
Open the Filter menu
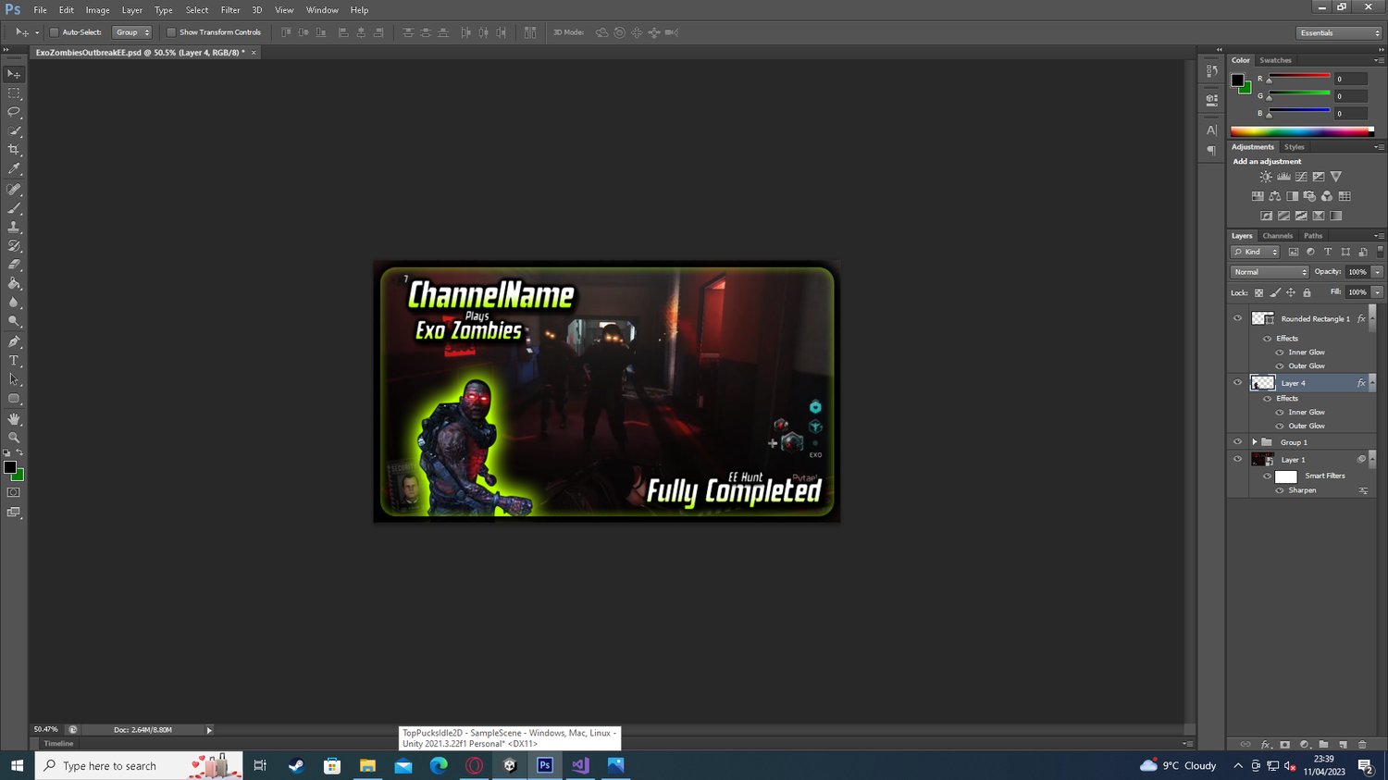(x=230, y=10)
